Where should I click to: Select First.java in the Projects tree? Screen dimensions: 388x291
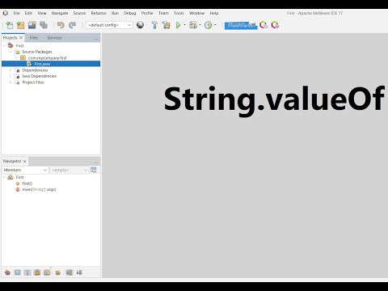tap(51, 64)
